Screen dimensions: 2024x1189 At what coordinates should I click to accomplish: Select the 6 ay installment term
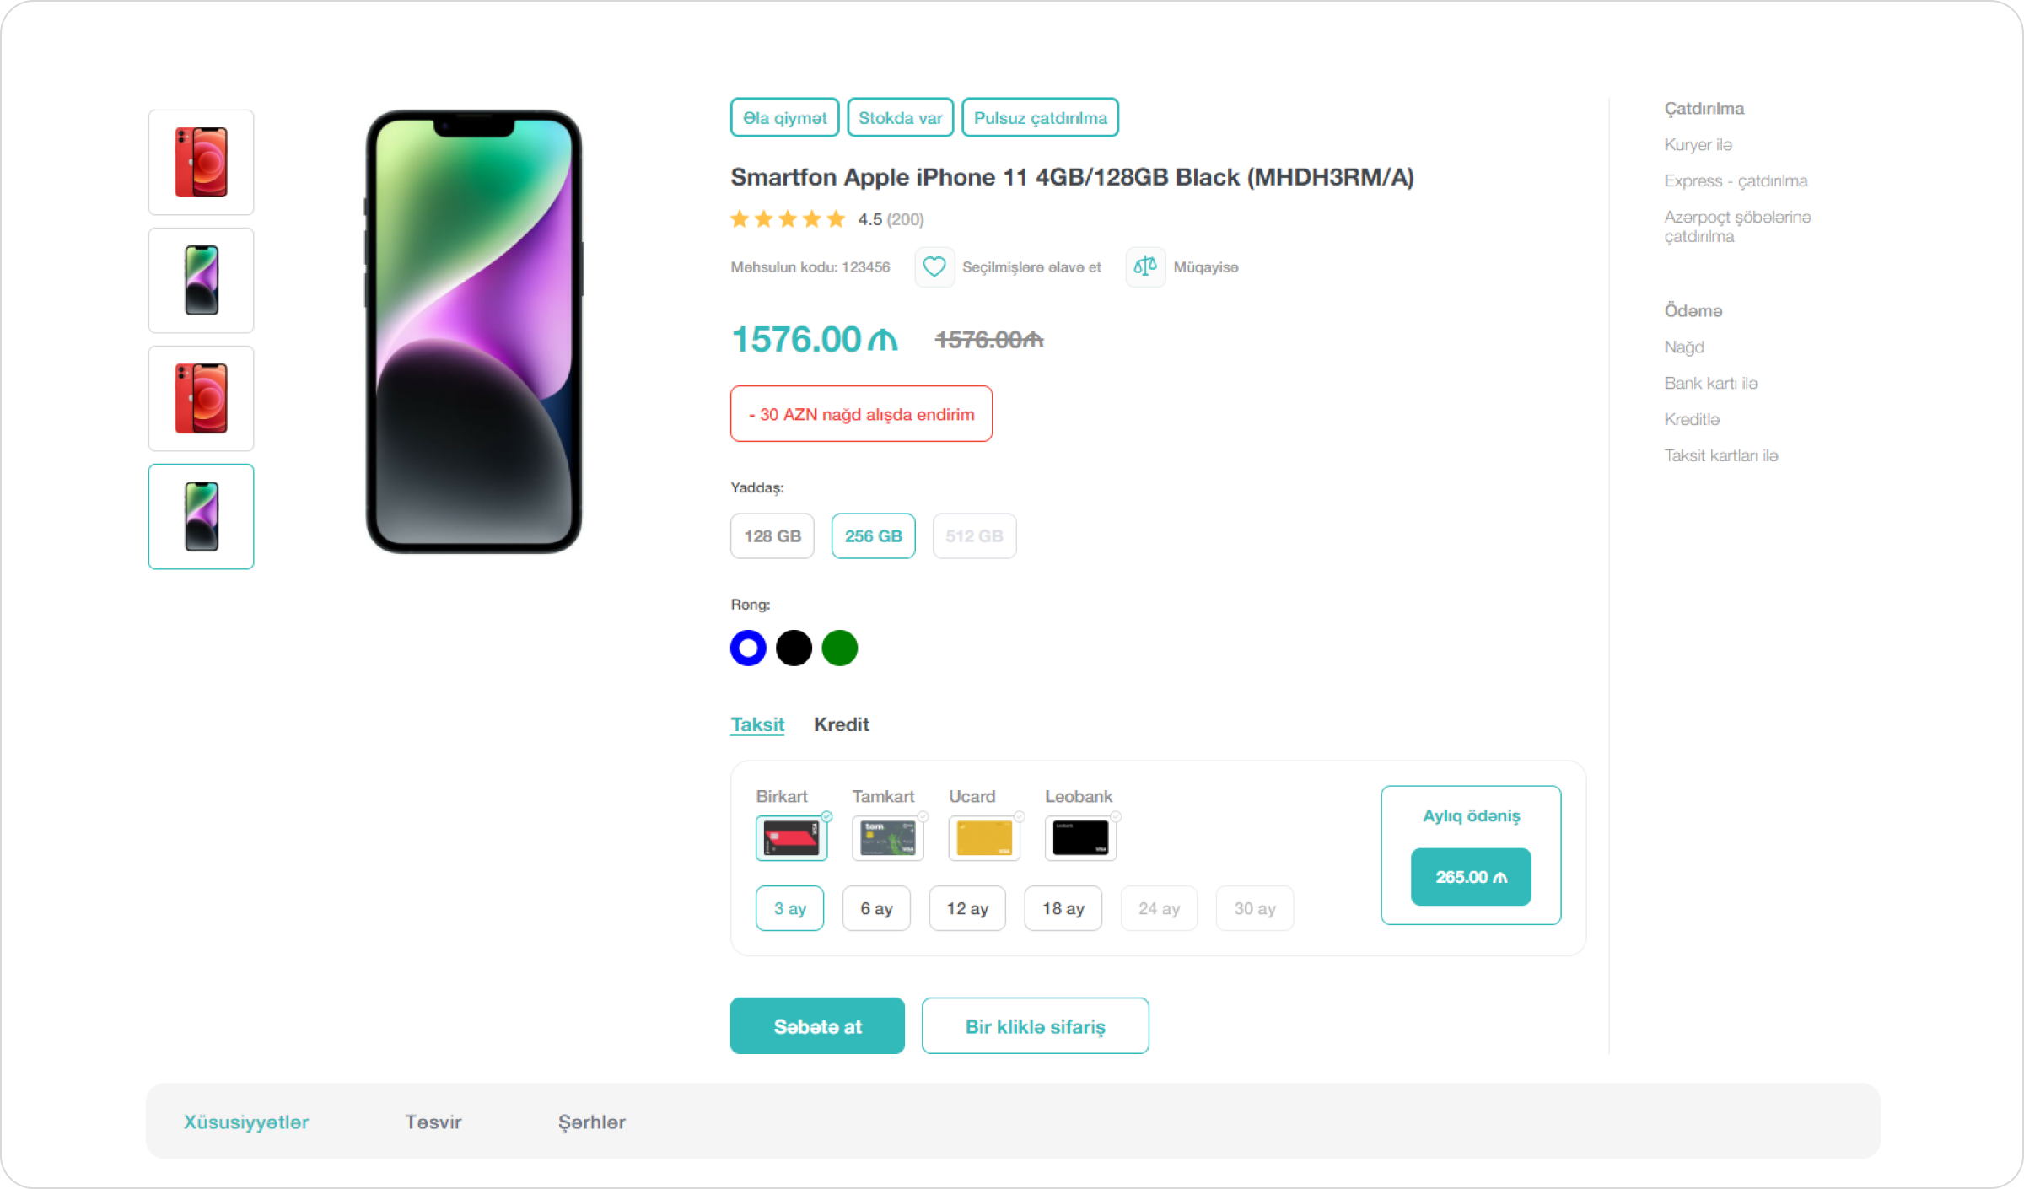click(876, 908)
